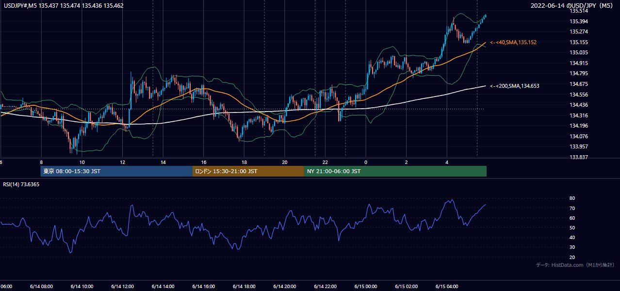Viewport: 620px width, 291px height.
Task: Click price axis label 134.076
Action: 579,136
